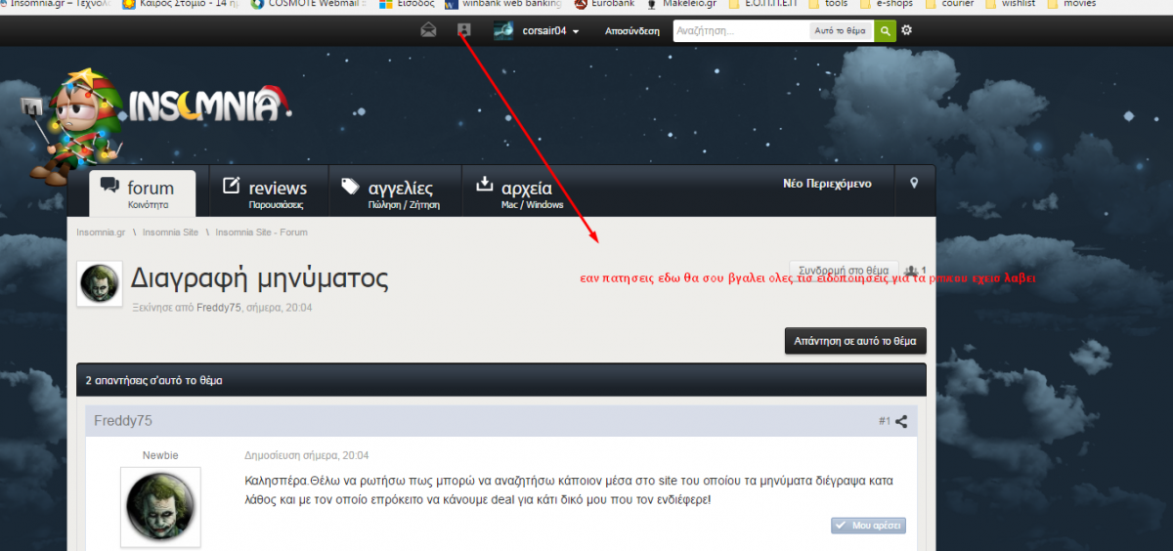Open the large Joker avatar in post #1

[160, 508]
